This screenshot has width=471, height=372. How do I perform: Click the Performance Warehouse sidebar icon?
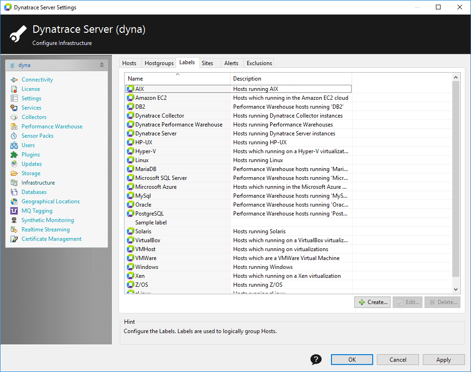[14, 126]
